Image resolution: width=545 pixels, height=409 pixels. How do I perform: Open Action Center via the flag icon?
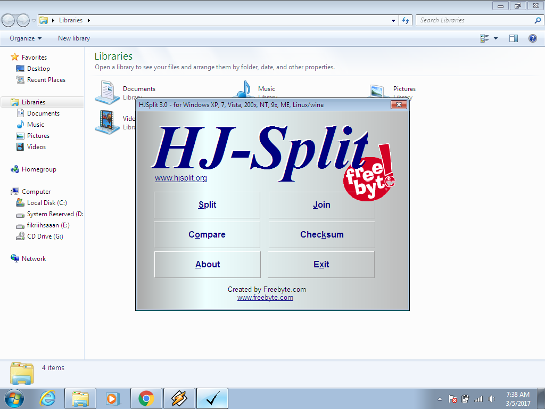point(452,398)
